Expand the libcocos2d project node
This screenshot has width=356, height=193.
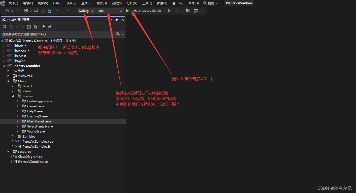(x=4, y=51)
